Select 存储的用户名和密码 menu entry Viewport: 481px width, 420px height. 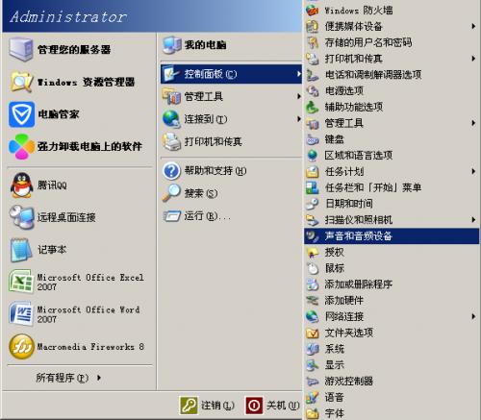tap(392, 42)
